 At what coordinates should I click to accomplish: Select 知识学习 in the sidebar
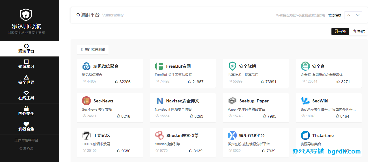coord(26,64)
